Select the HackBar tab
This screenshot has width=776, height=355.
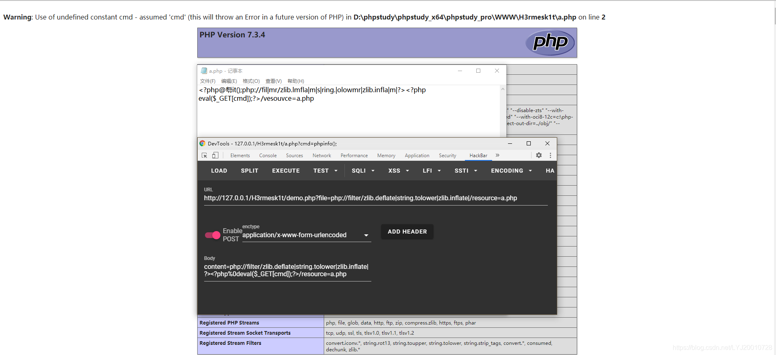pos(478,156)
